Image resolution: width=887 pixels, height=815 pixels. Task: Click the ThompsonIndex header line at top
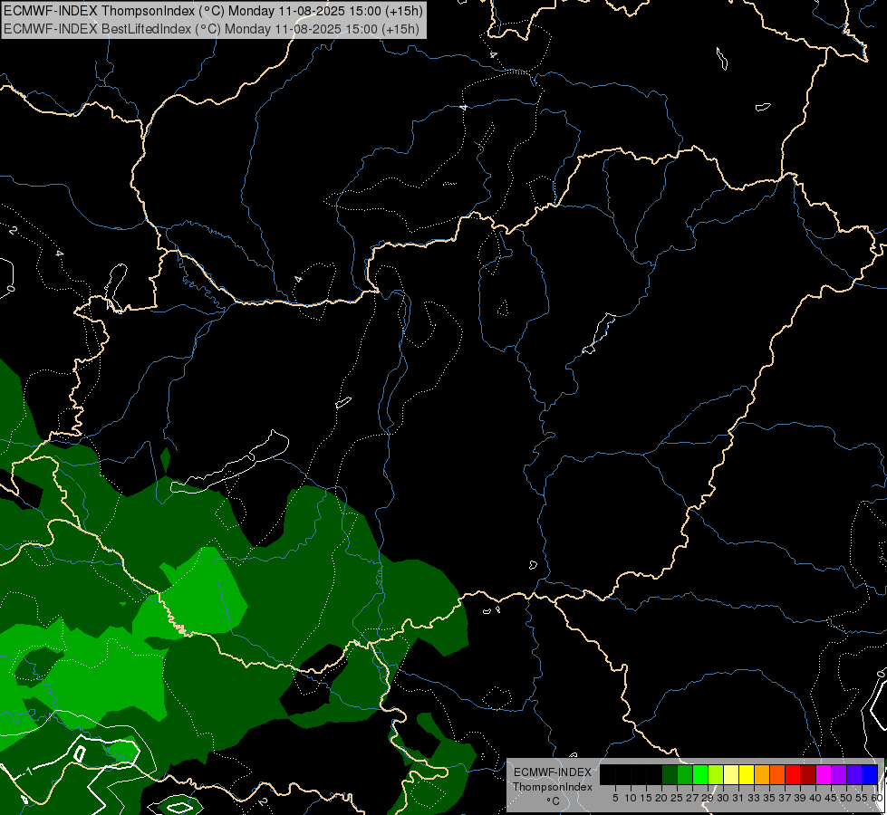click(213, 11)
